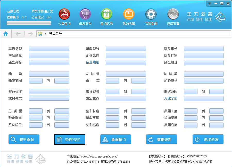Click the 信息发布 shopping cart icon

tap(85, 14)
